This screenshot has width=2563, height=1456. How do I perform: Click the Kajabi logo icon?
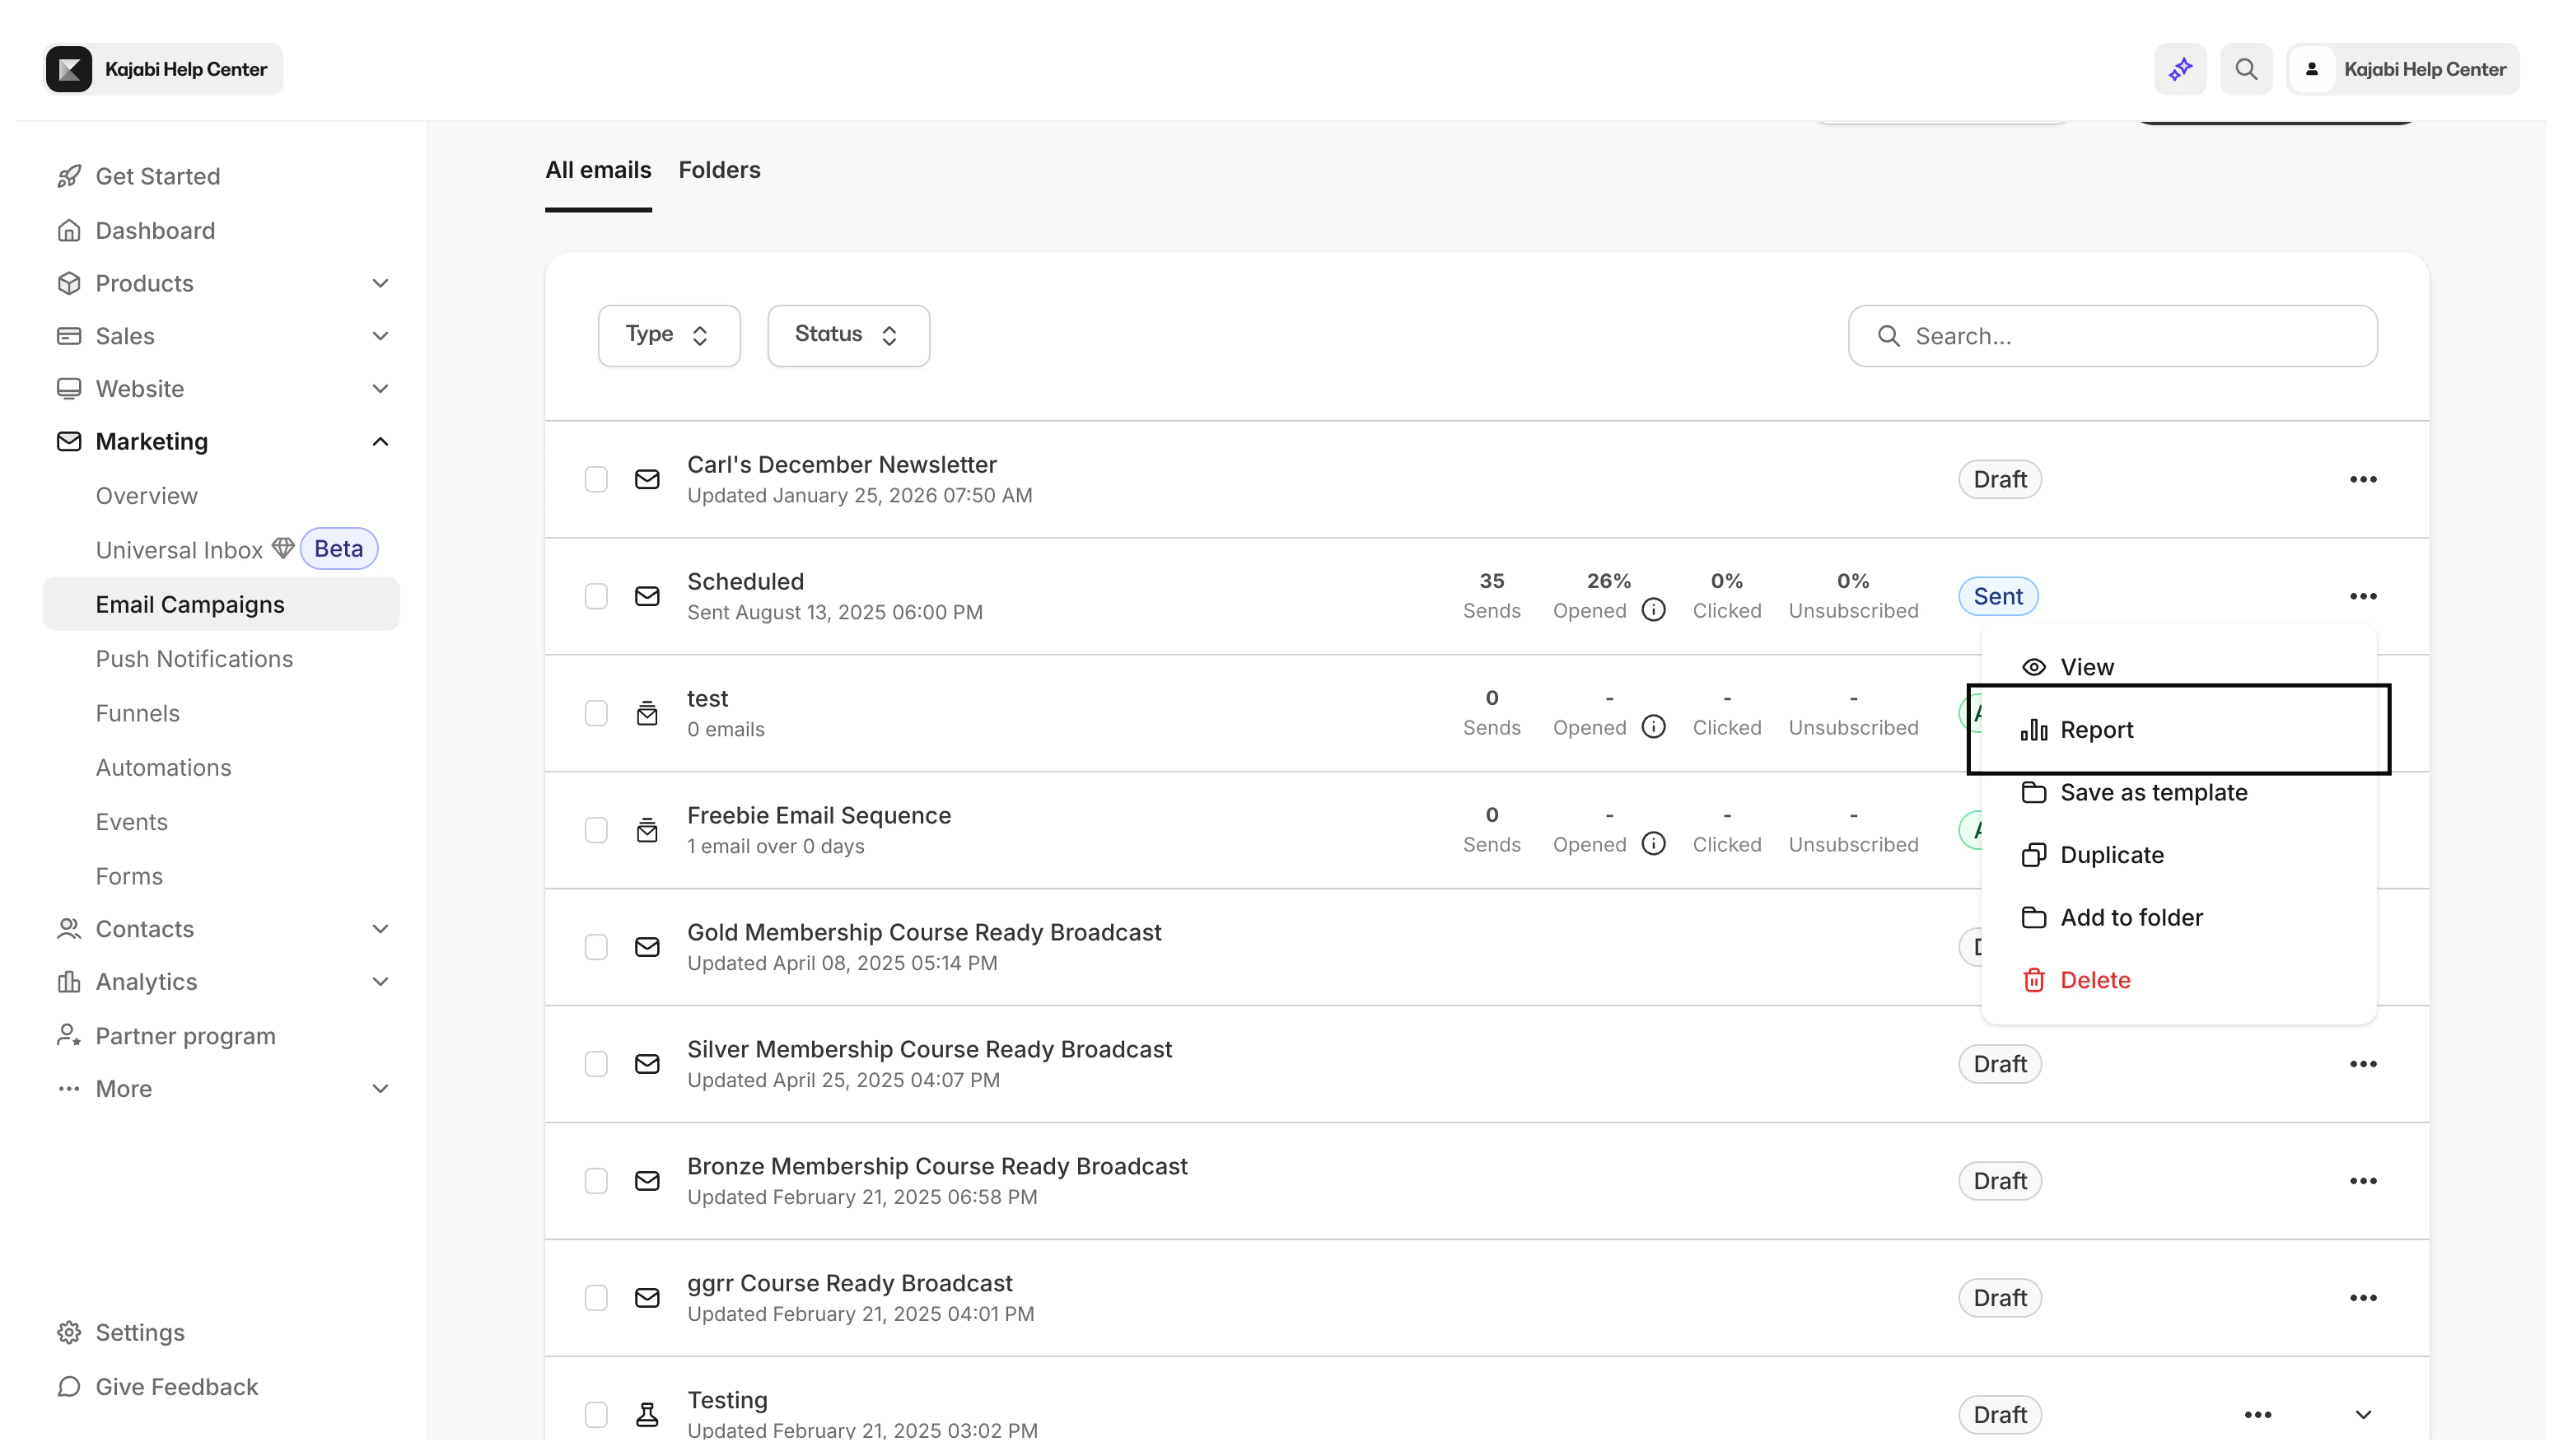69,69
